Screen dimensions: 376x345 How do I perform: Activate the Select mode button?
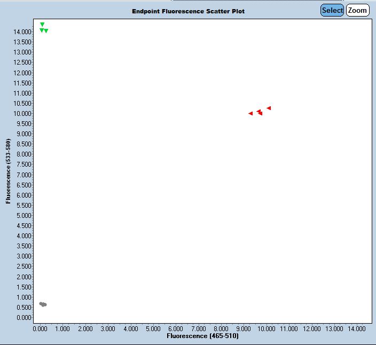click(332, 10)
